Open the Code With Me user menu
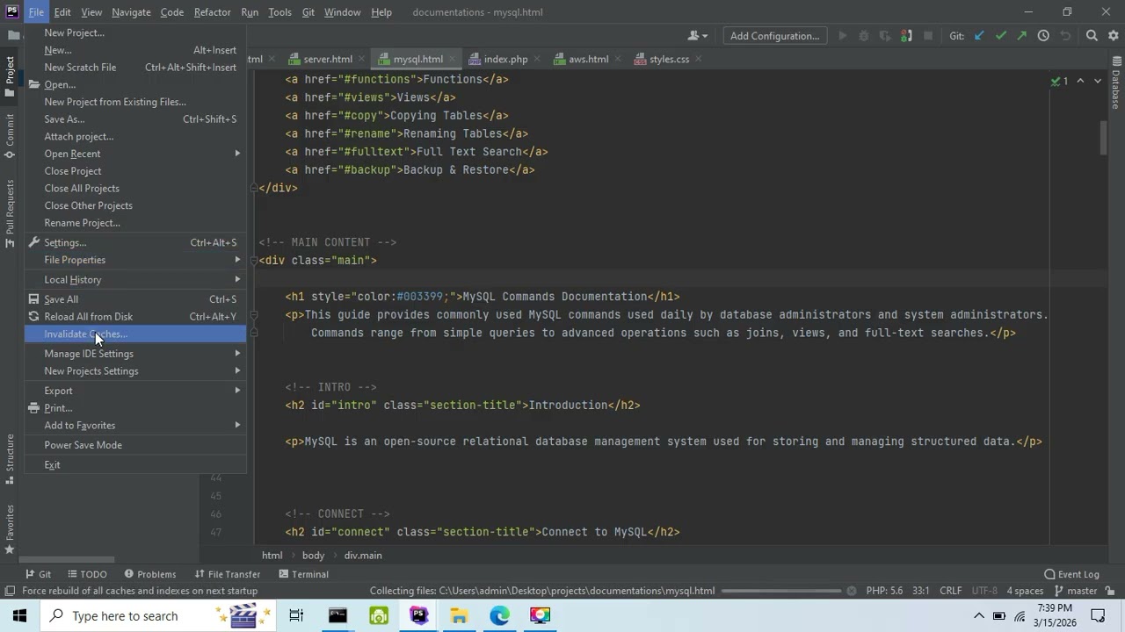The width and height of the screenshot is (1125, 632). [698, 36]
